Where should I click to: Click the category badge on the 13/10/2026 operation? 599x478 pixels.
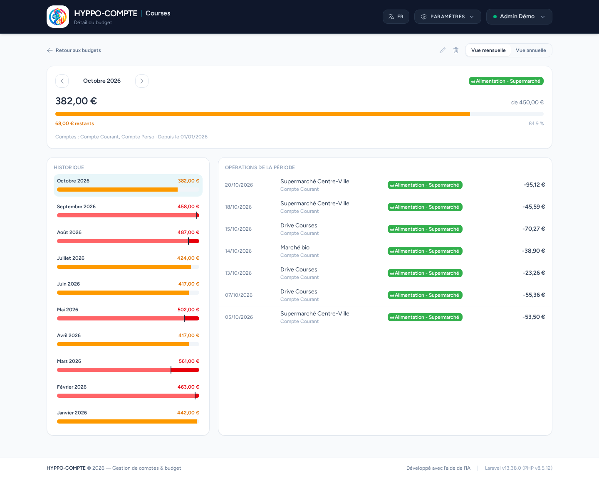425,273
